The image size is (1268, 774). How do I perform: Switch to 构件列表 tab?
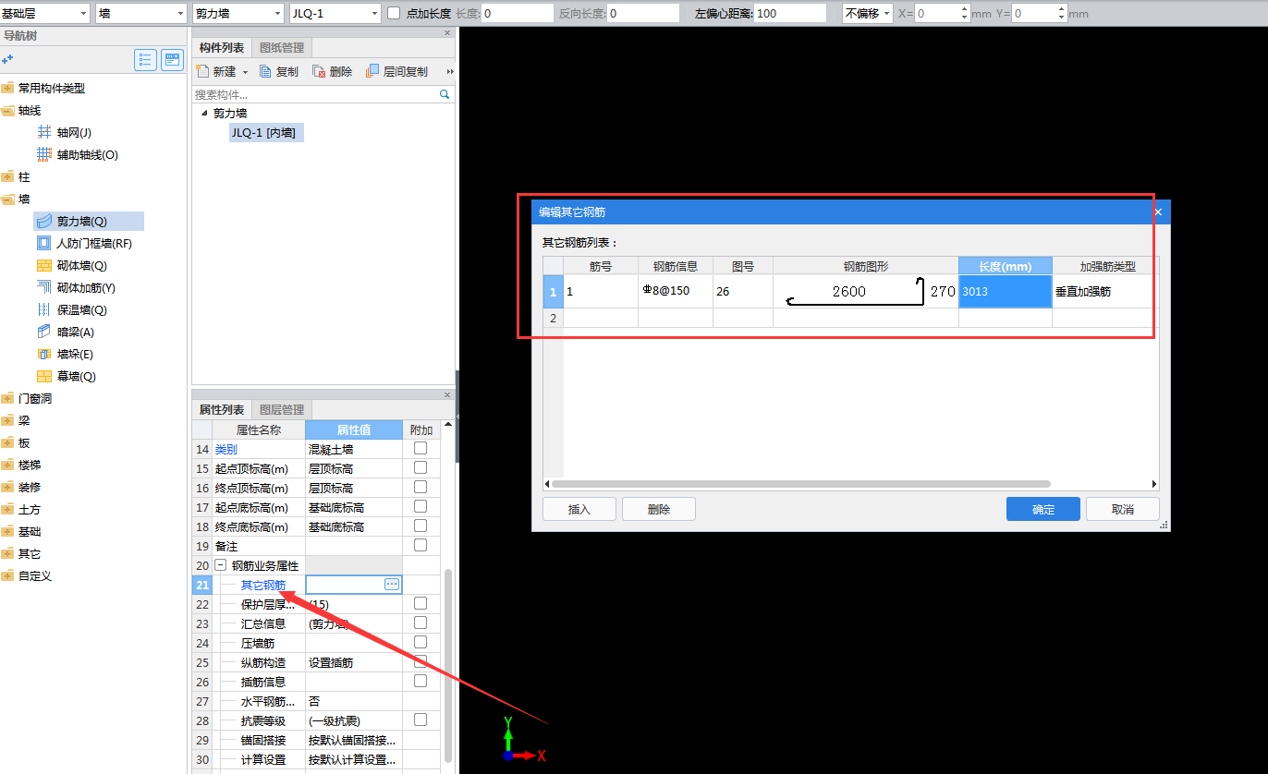click(222, 47)
